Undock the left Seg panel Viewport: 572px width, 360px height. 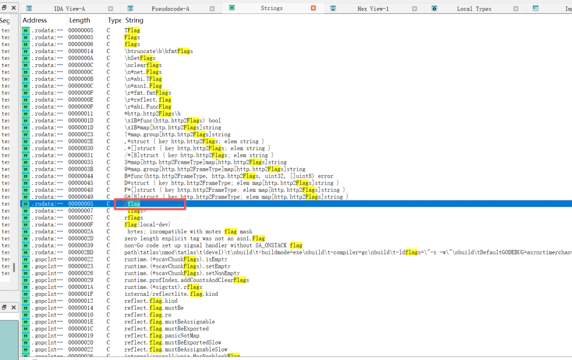click(x=4, y=7)
